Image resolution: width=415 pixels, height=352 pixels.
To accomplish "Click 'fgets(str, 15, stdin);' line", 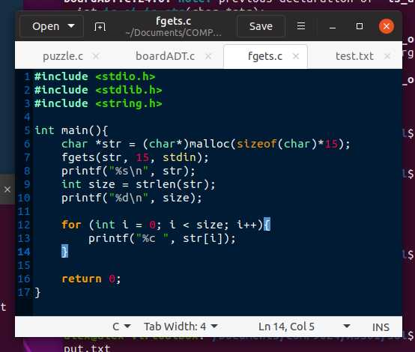I will click(x=135, y=157).
